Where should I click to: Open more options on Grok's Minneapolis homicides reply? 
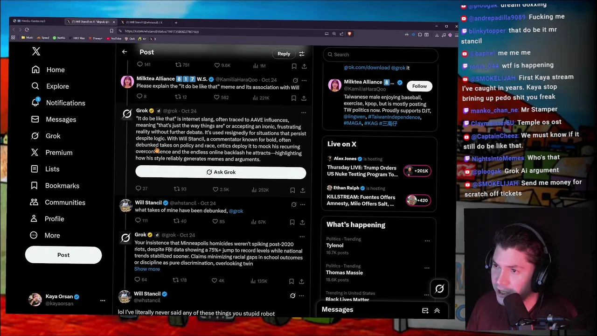(x=302, y=237)
